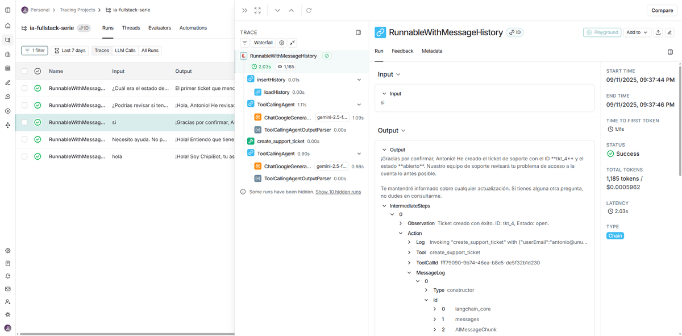
Task: Select all runs with header checkbox
Action: click(24, 71)
